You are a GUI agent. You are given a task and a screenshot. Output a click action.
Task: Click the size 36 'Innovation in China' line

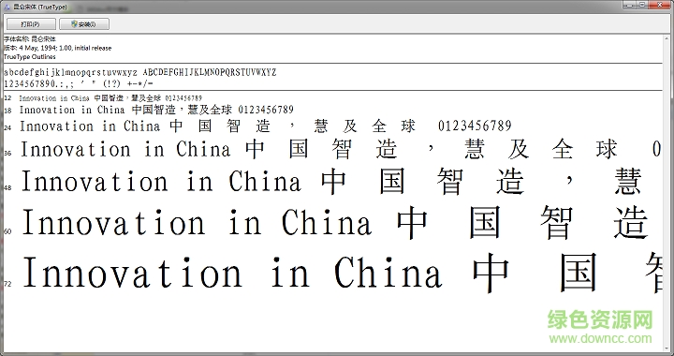(x=341, y=149)
